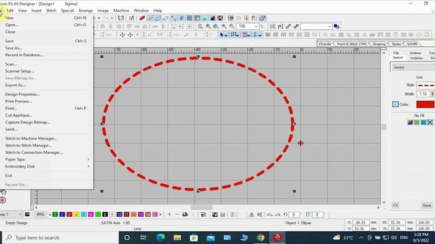This screenshot has width=435, height=244.
Task: Select the gradient fill icon
Action: tap(410, 122)
